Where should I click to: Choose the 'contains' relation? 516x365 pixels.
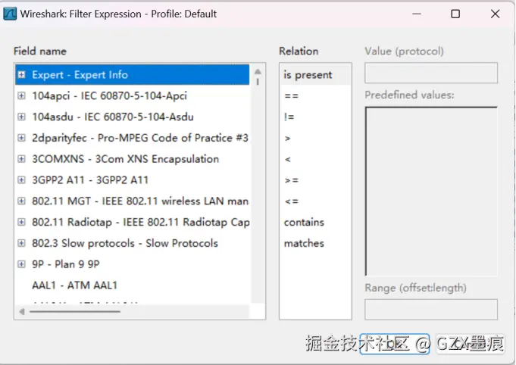(315, 222)
